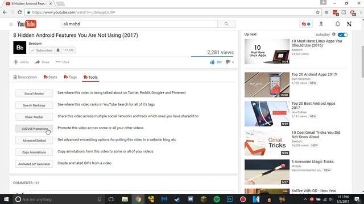Like the video with thumbs up

tap(212, 62)
